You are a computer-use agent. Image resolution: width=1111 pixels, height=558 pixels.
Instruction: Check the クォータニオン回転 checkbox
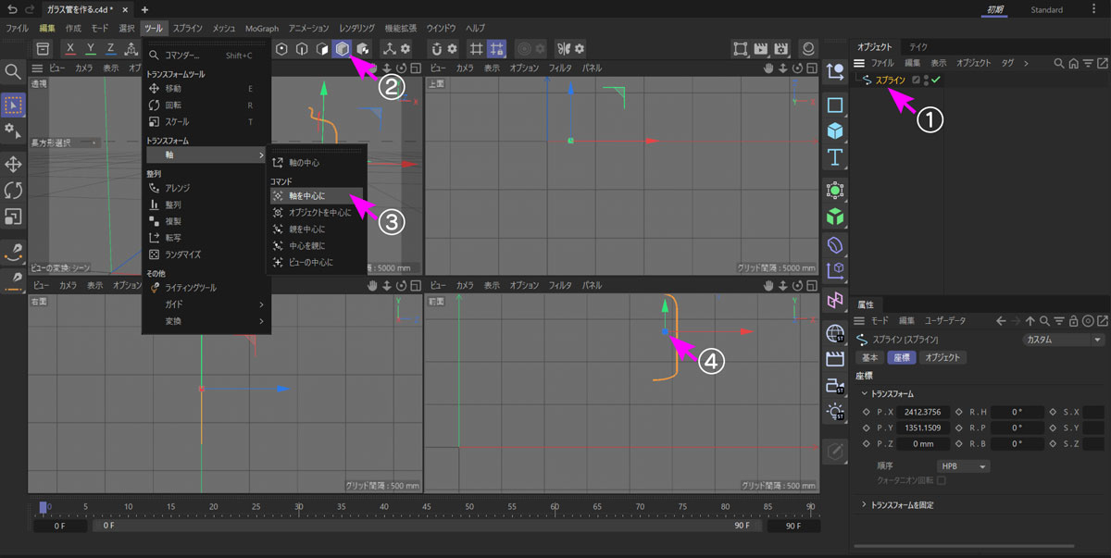coord(942,480)
